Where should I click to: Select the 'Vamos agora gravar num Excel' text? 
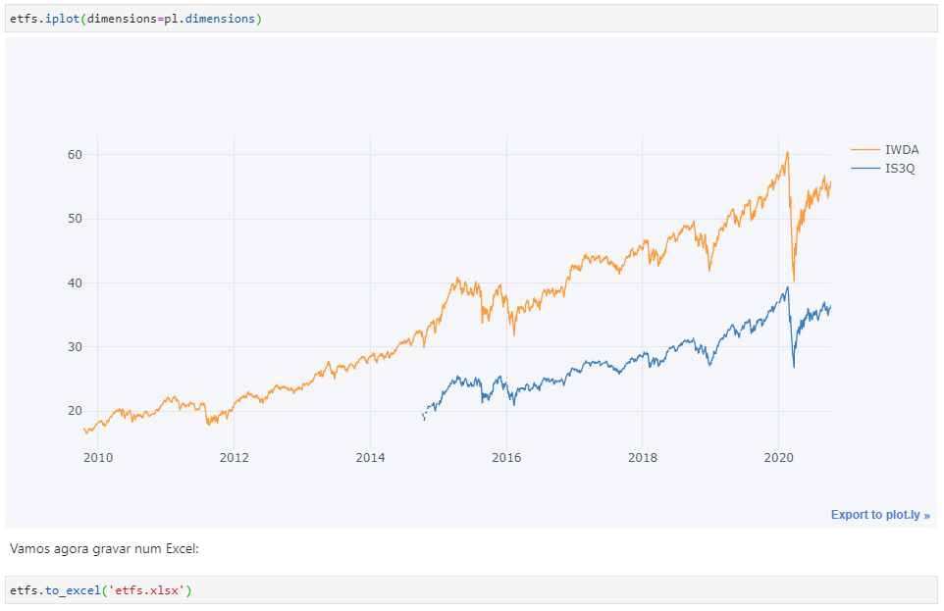[x=104, y=548]
